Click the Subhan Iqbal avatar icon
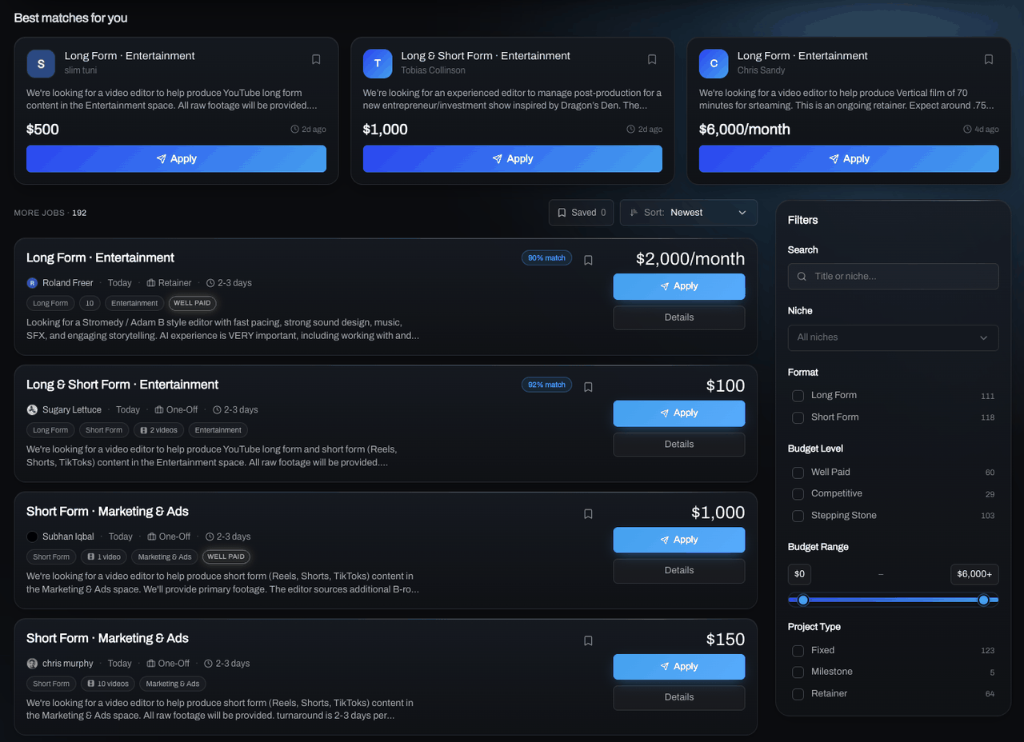Image resolution: width=1024 pixels, height=742 pixels. (x=32, y=537)
